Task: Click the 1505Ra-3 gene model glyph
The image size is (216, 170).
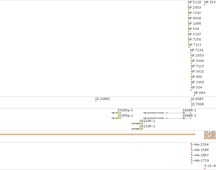Action: tap(116, 113)
